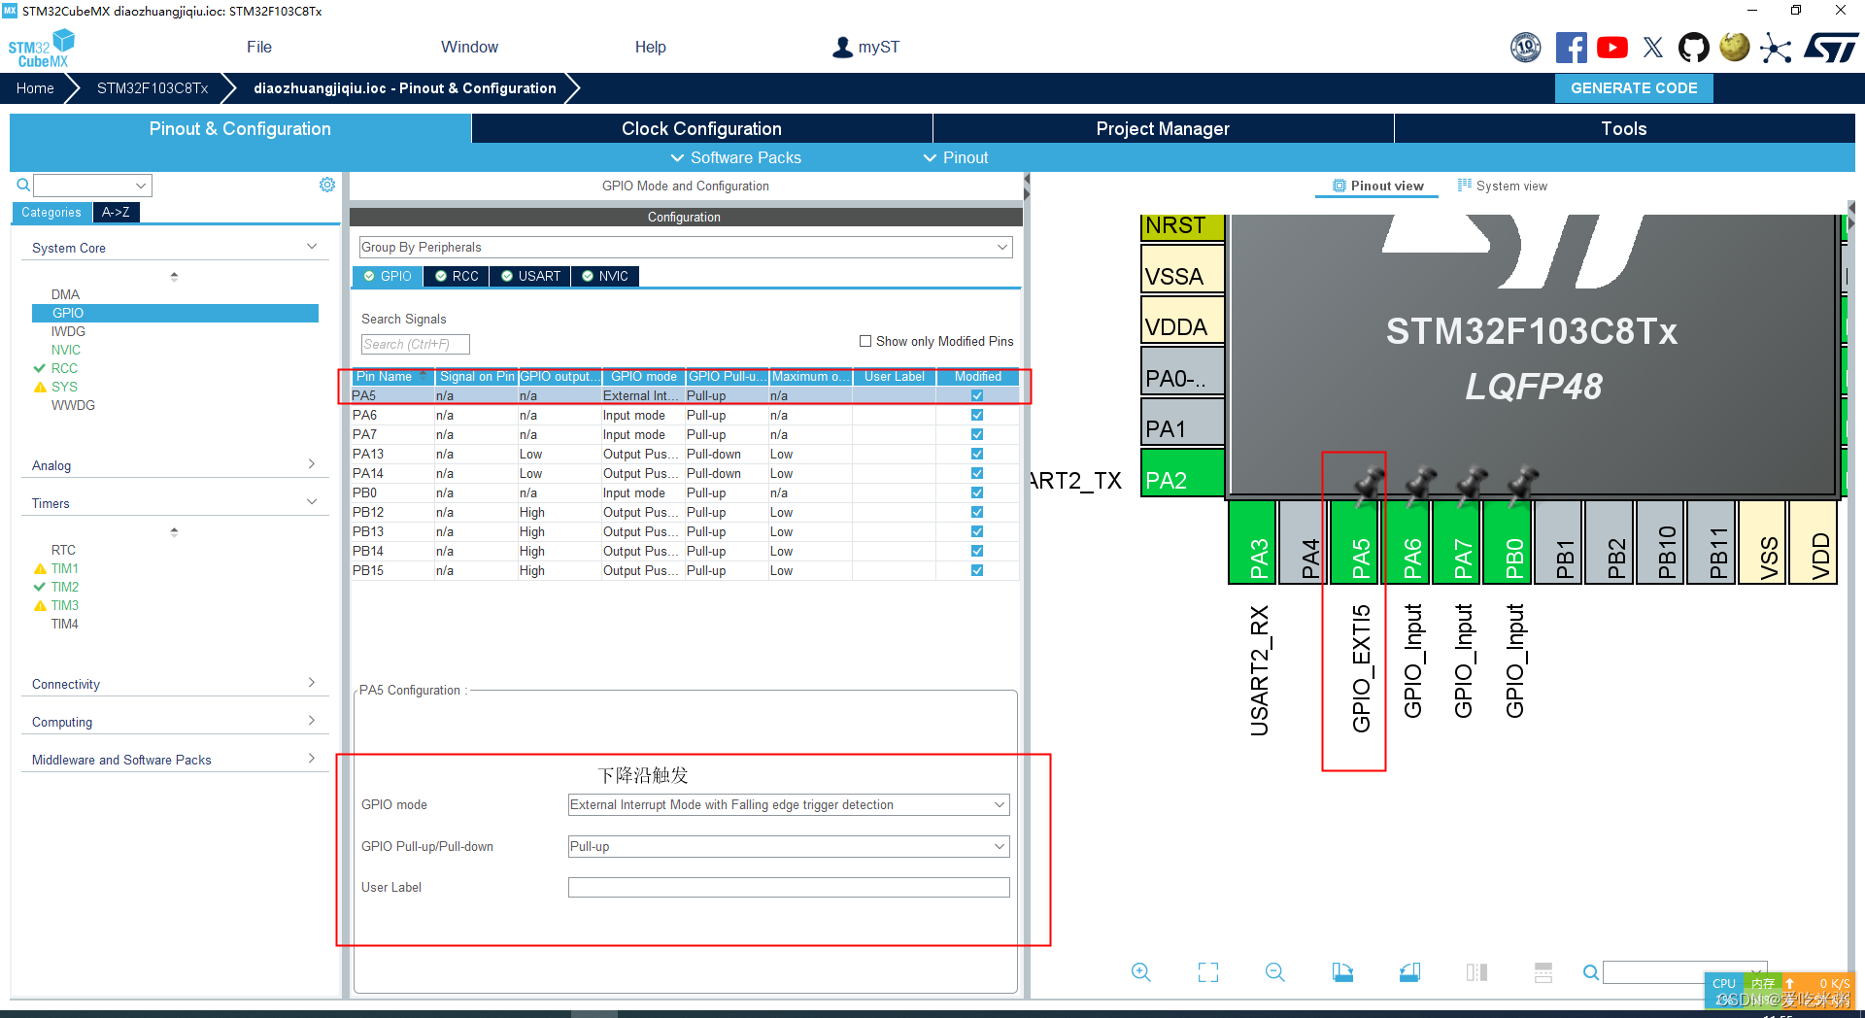This screenshot has width=1865, height=1018.
Task: Open the categories settings gear icon
Action: coord(327,185)
